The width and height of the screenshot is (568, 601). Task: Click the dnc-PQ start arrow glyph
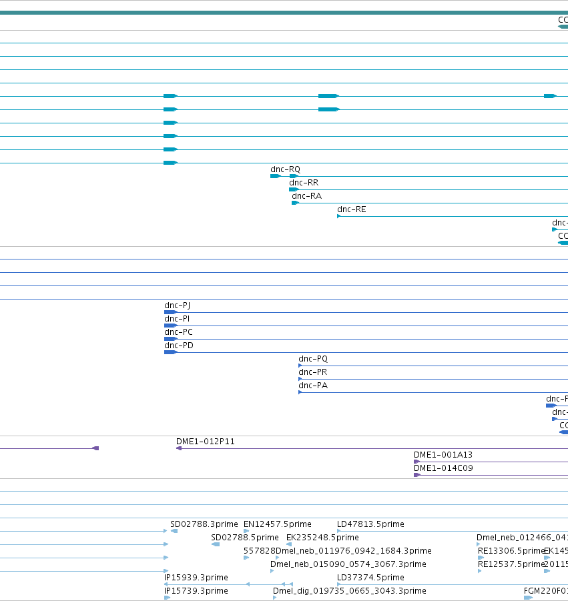[300, 366]
